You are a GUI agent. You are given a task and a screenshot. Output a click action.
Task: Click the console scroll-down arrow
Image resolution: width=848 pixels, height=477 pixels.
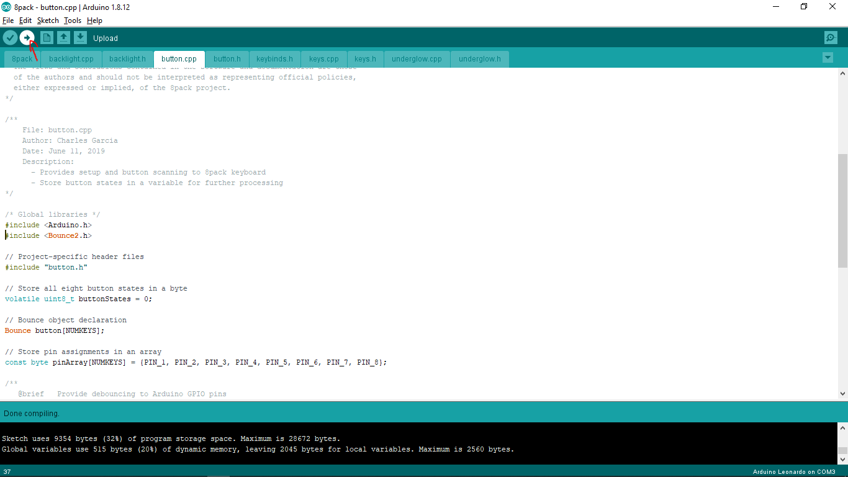(842, 459)
